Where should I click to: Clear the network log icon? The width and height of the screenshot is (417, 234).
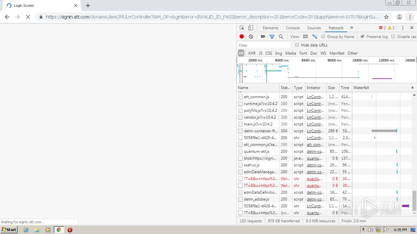[251, 37]
